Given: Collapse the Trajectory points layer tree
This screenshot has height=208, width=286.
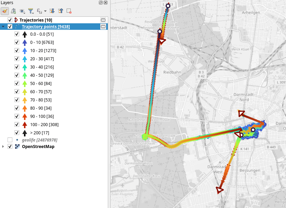Looking at the screenshot, I should pyautogui.click(x=3, y=26).
